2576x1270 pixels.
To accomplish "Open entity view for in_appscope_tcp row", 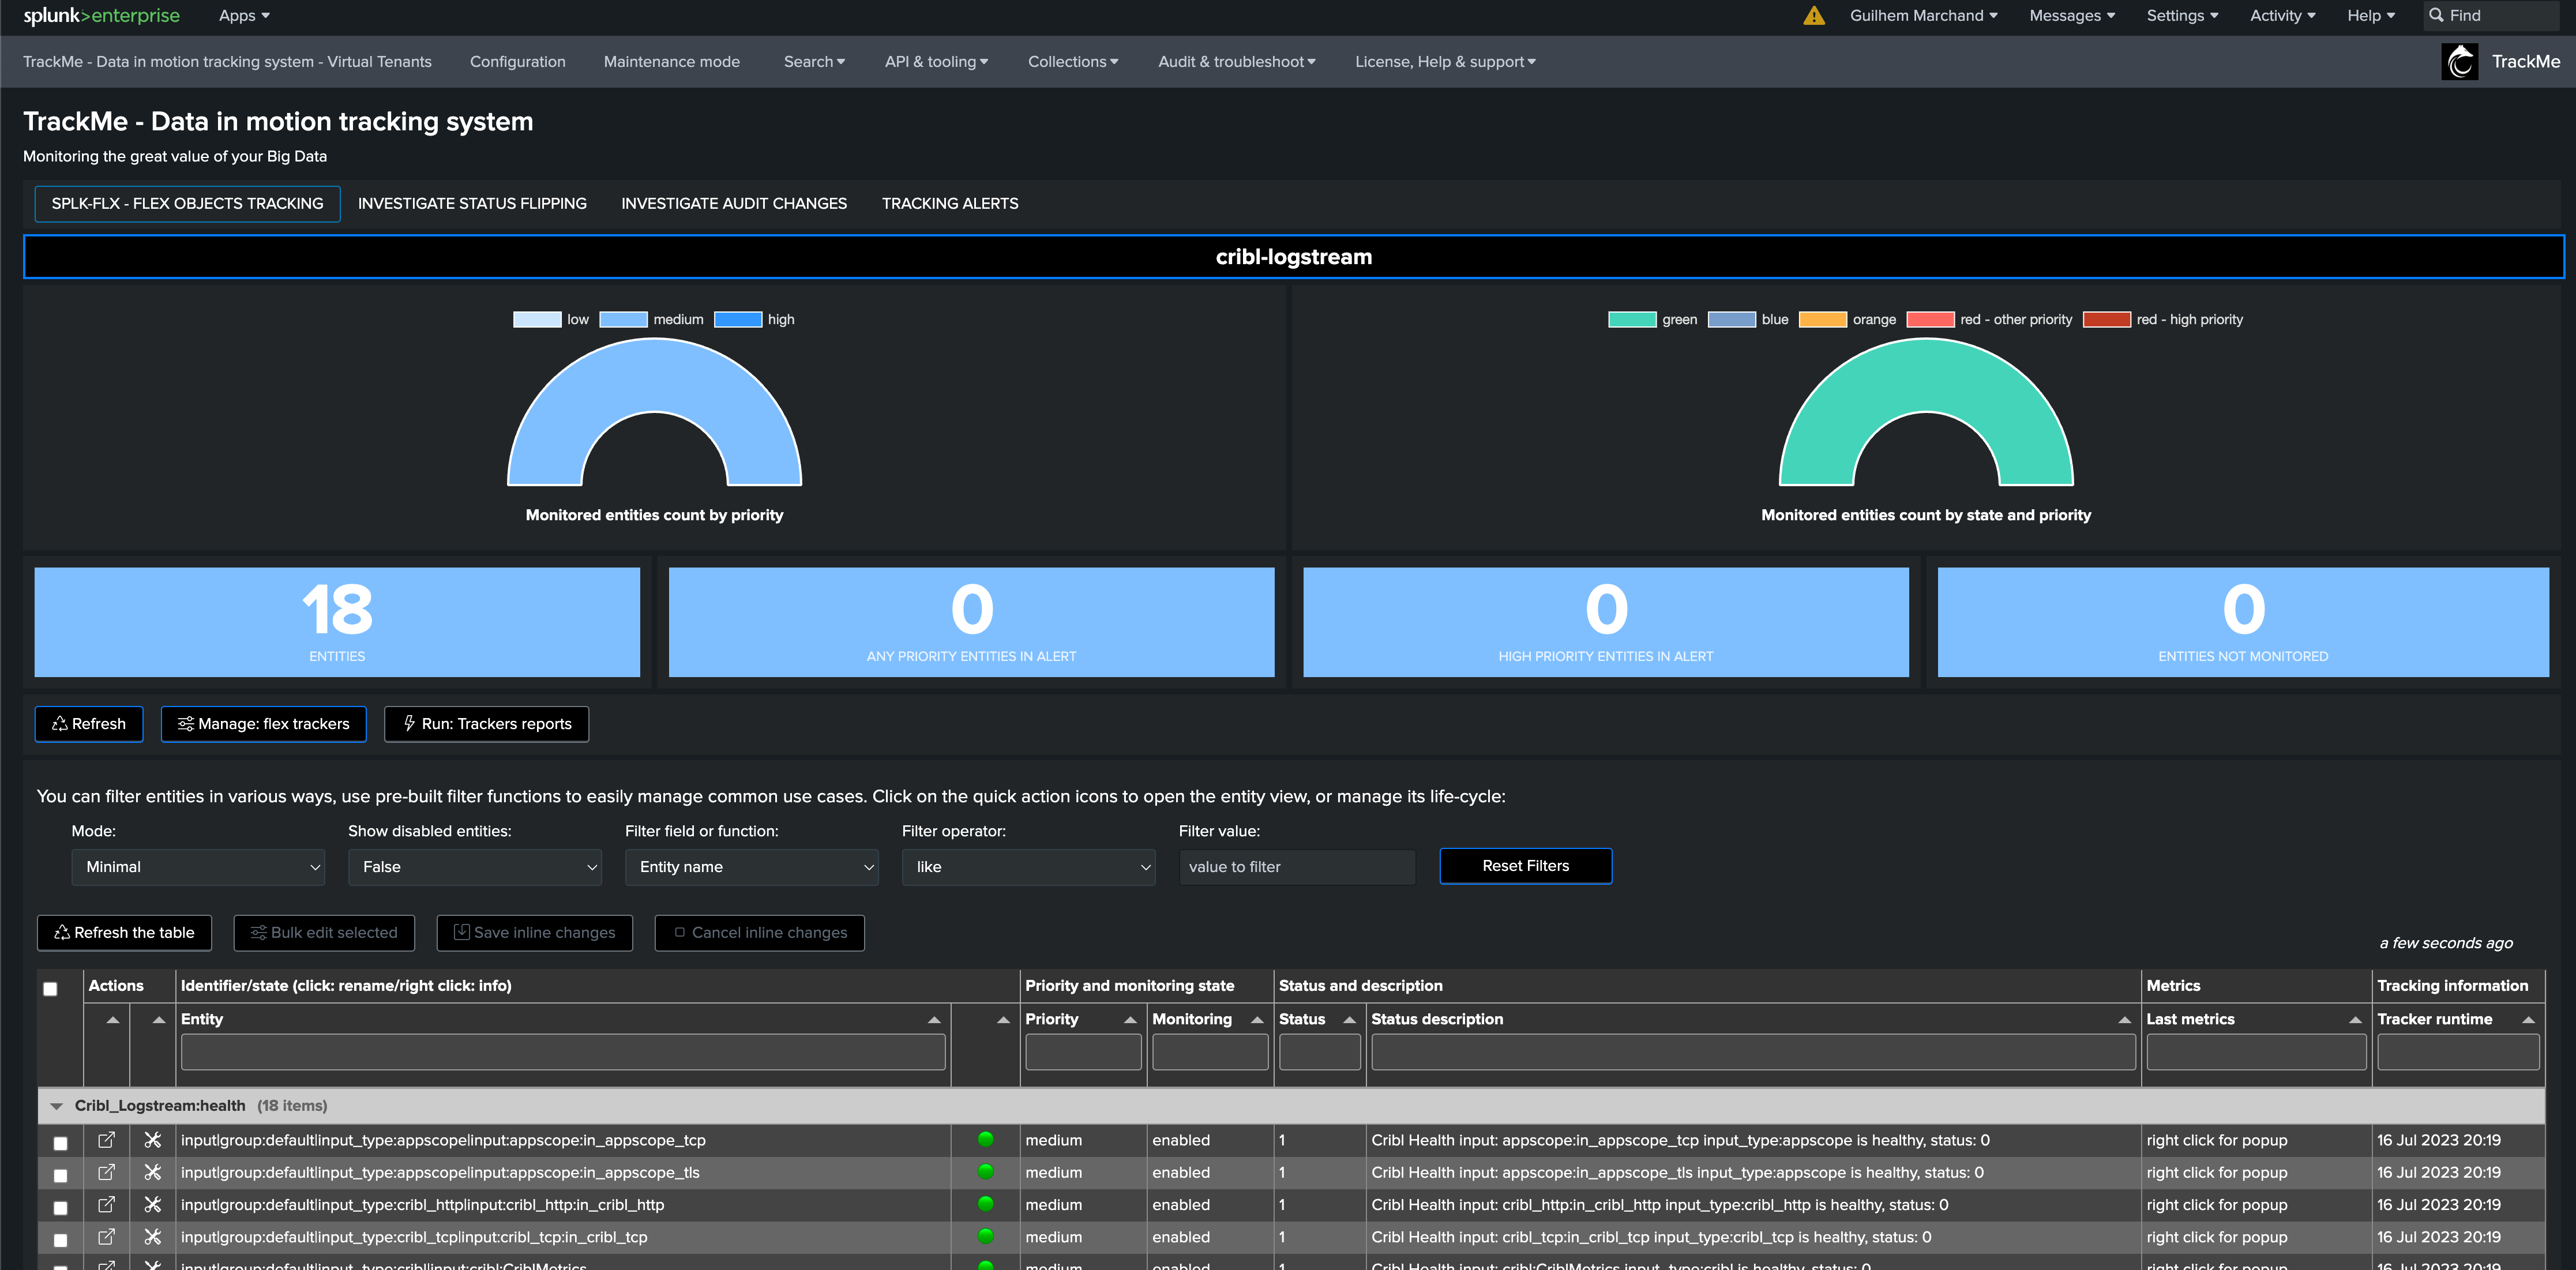I will pos(106,1139).
